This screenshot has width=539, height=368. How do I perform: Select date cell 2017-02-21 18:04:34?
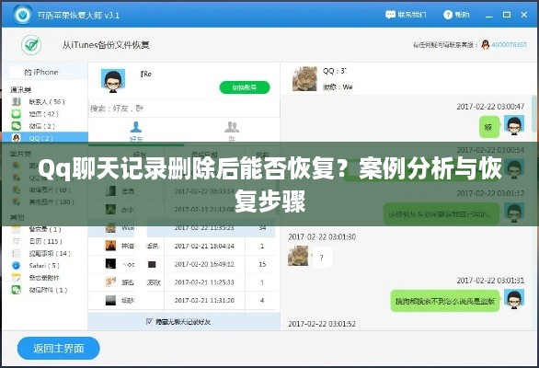pyautogui.click(x=204, y=246)
